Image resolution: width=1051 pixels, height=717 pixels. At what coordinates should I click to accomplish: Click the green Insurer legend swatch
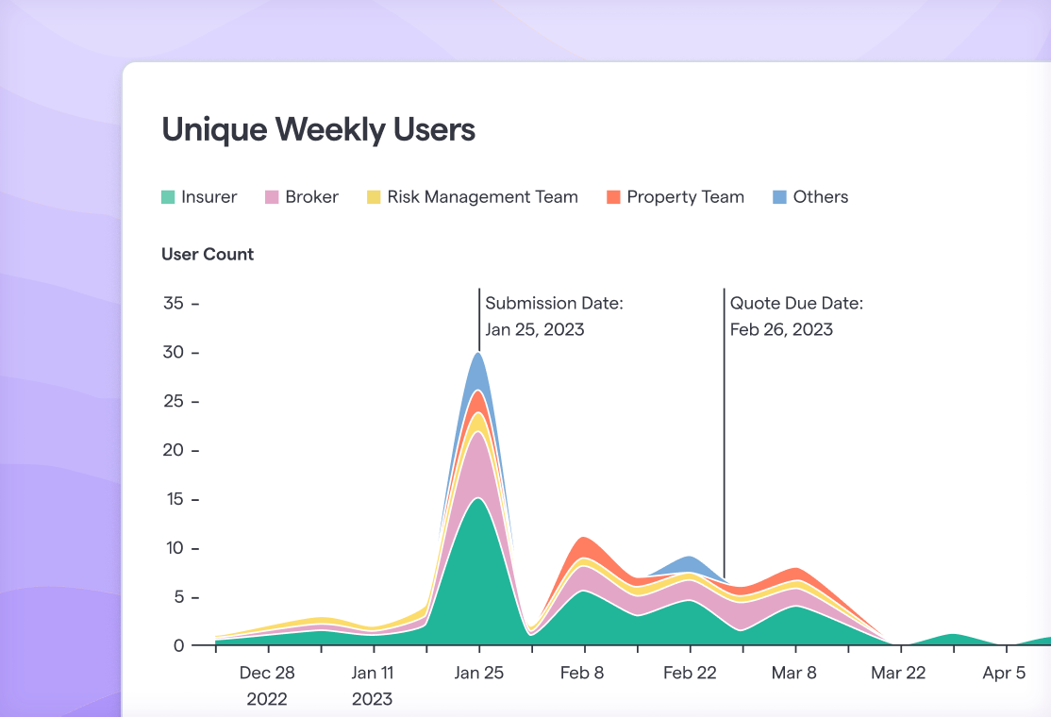[168, 197]
